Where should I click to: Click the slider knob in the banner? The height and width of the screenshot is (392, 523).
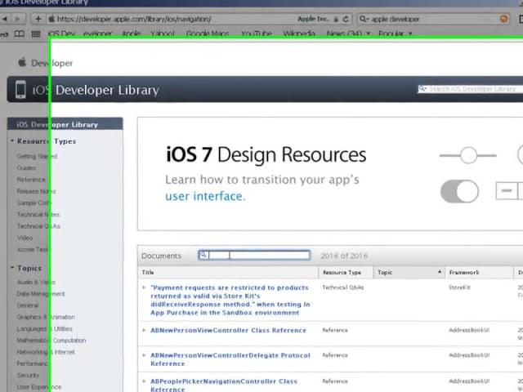click(x=468, y=155)
